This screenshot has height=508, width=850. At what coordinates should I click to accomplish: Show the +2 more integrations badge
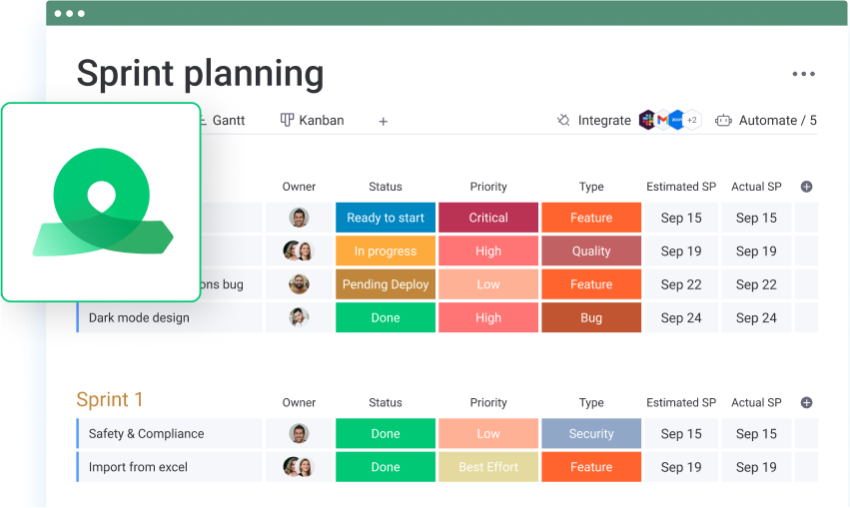(692, 120)
